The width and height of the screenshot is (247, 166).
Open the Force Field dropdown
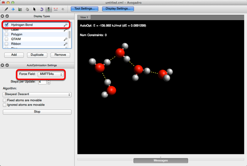[x=51, y=74]
